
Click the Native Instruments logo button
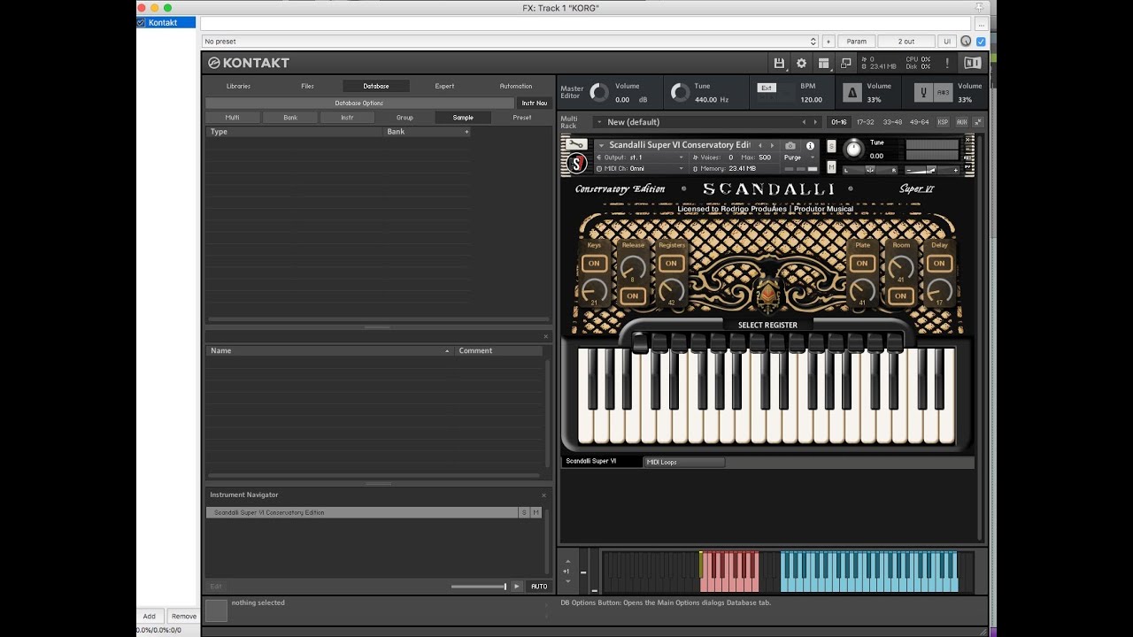pyautogui.click(x=973, y=63)
